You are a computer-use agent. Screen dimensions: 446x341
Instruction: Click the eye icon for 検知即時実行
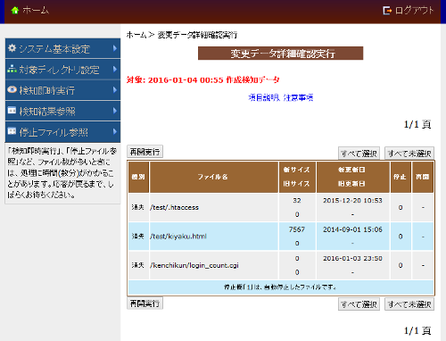[x=12, y=89]
